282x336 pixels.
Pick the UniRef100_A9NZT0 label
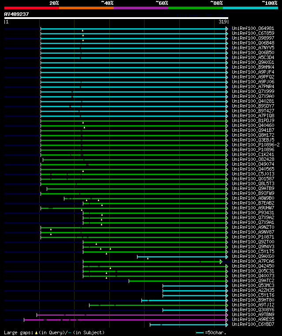(253, 228)
